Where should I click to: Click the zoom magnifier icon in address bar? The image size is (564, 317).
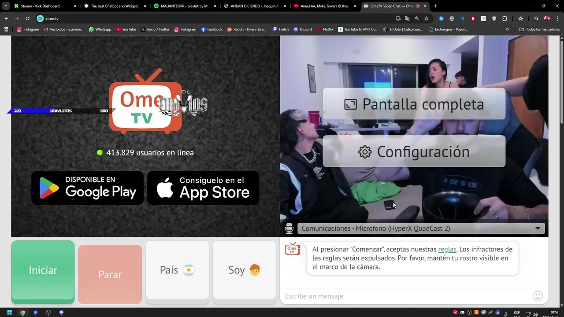(x=417, y=18)
